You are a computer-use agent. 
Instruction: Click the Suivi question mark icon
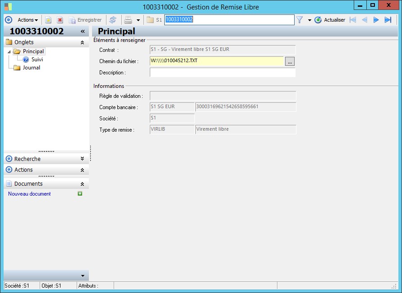26,60
